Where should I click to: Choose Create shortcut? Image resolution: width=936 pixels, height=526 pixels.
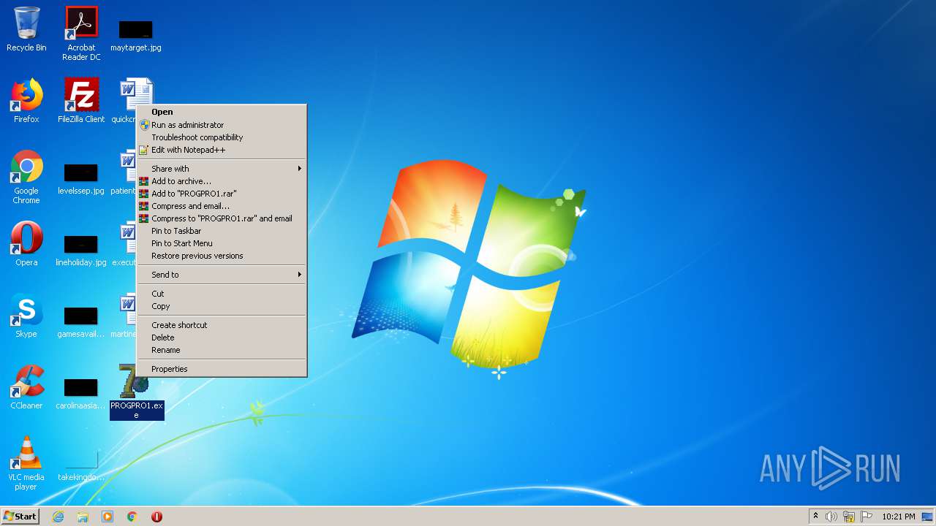(222, 325)
